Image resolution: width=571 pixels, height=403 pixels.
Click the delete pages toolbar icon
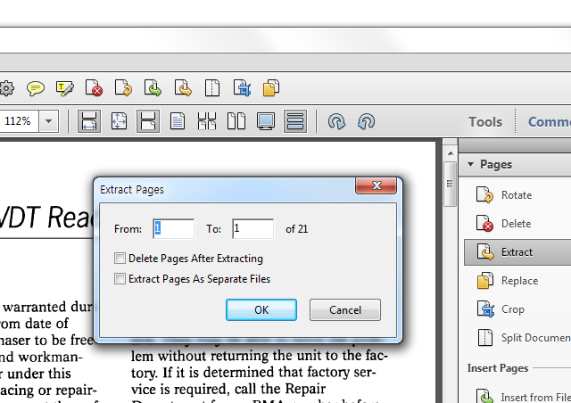coord(94,88)
